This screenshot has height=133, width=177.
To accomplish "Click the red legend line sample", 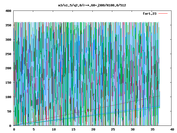I will (163, 14).
